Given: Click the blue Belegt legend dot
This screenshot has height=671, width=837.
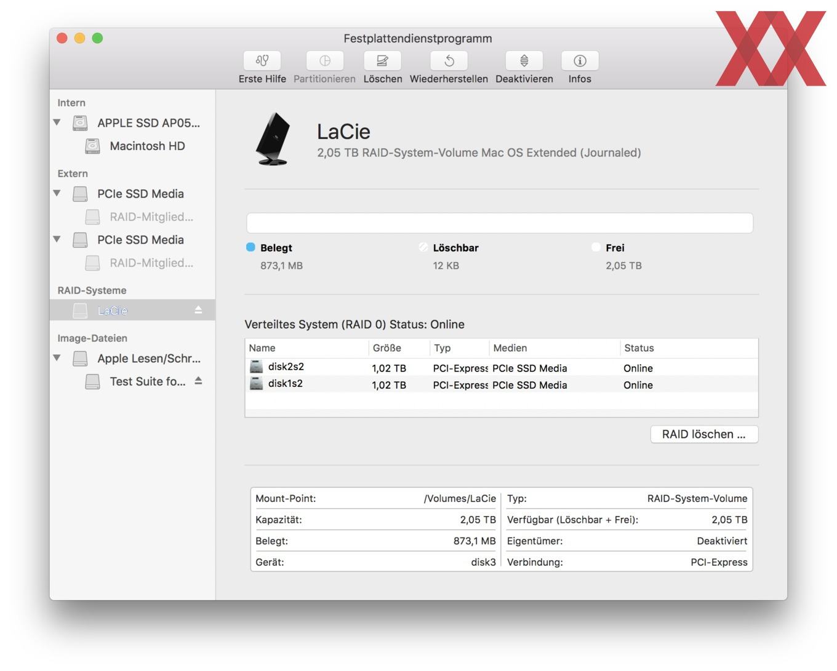Looking at the screenshot, I should [x=250, y=247].
